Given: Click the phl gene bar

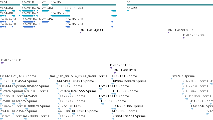Looking at the screenshot, I should (170, 5).
